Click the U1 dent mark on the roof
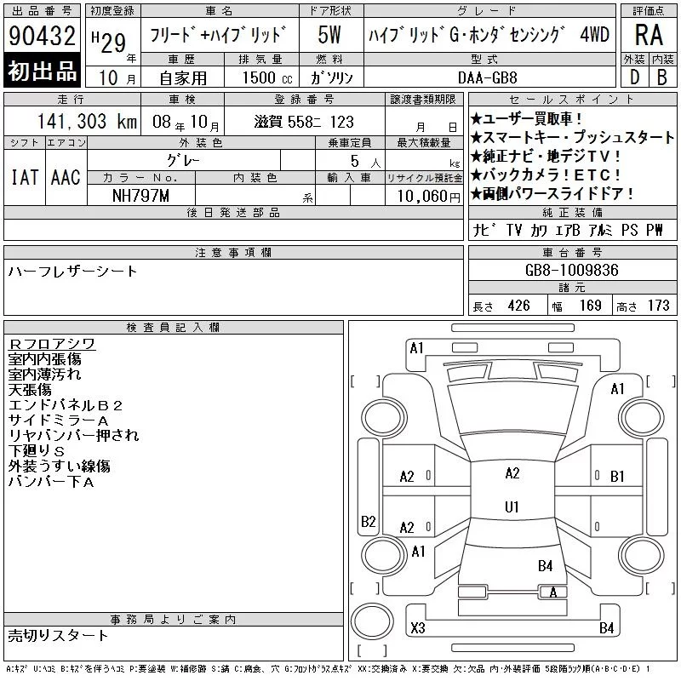681x681 pixels. [512, 506]
